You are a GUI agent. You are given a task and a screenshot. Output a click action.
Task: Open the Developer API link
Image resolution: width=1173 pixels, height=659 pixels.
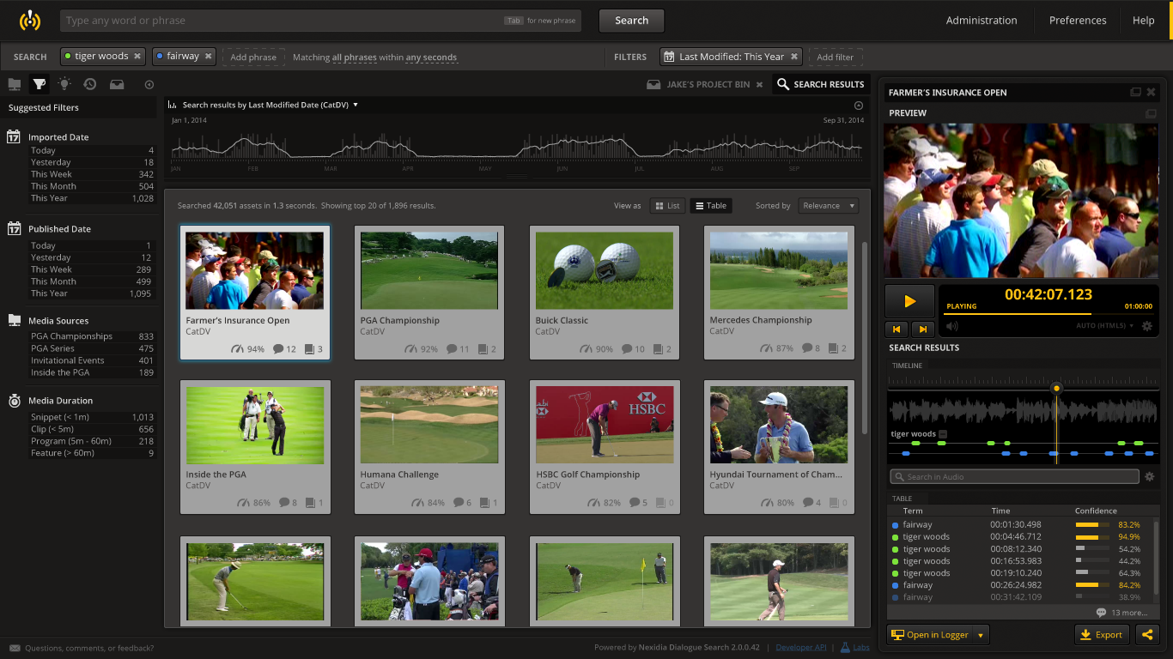click(801, 648)
